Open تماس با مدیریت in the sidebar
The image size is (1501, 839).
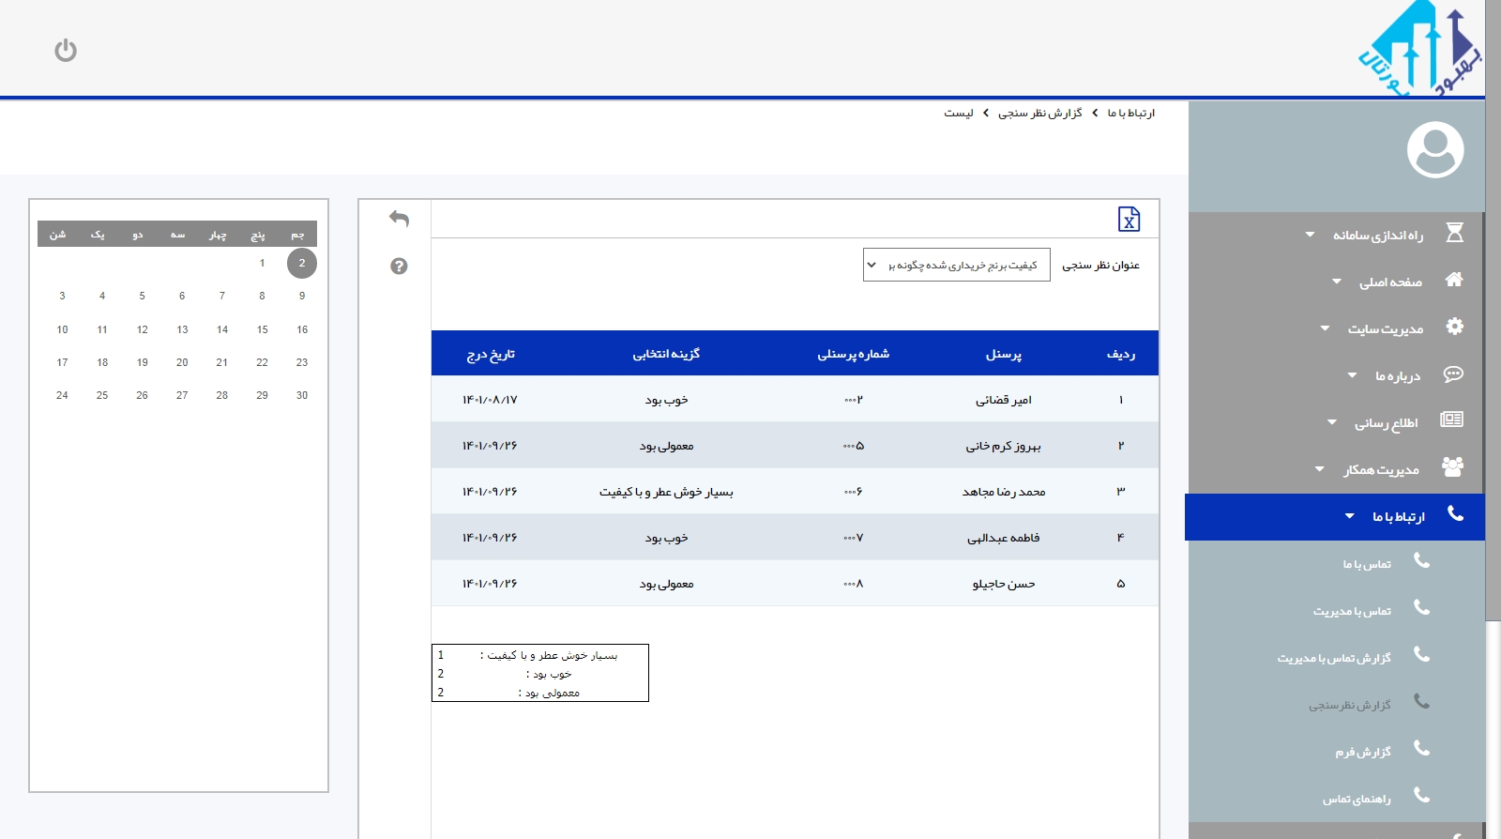pyautogui.click(x=1352, y=611)
